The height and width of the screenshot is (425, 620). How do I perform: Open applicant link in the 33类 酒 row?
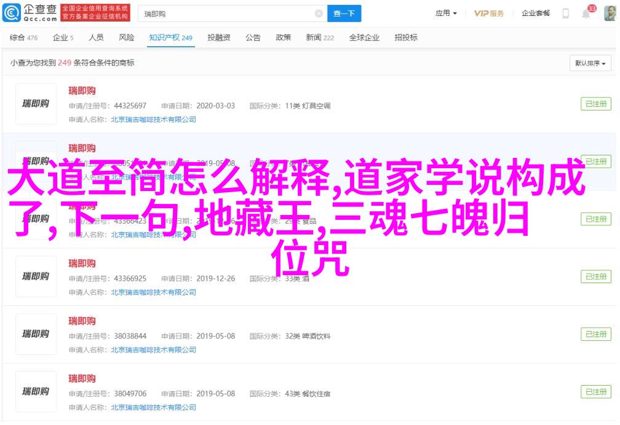click(x=153, y=292)
